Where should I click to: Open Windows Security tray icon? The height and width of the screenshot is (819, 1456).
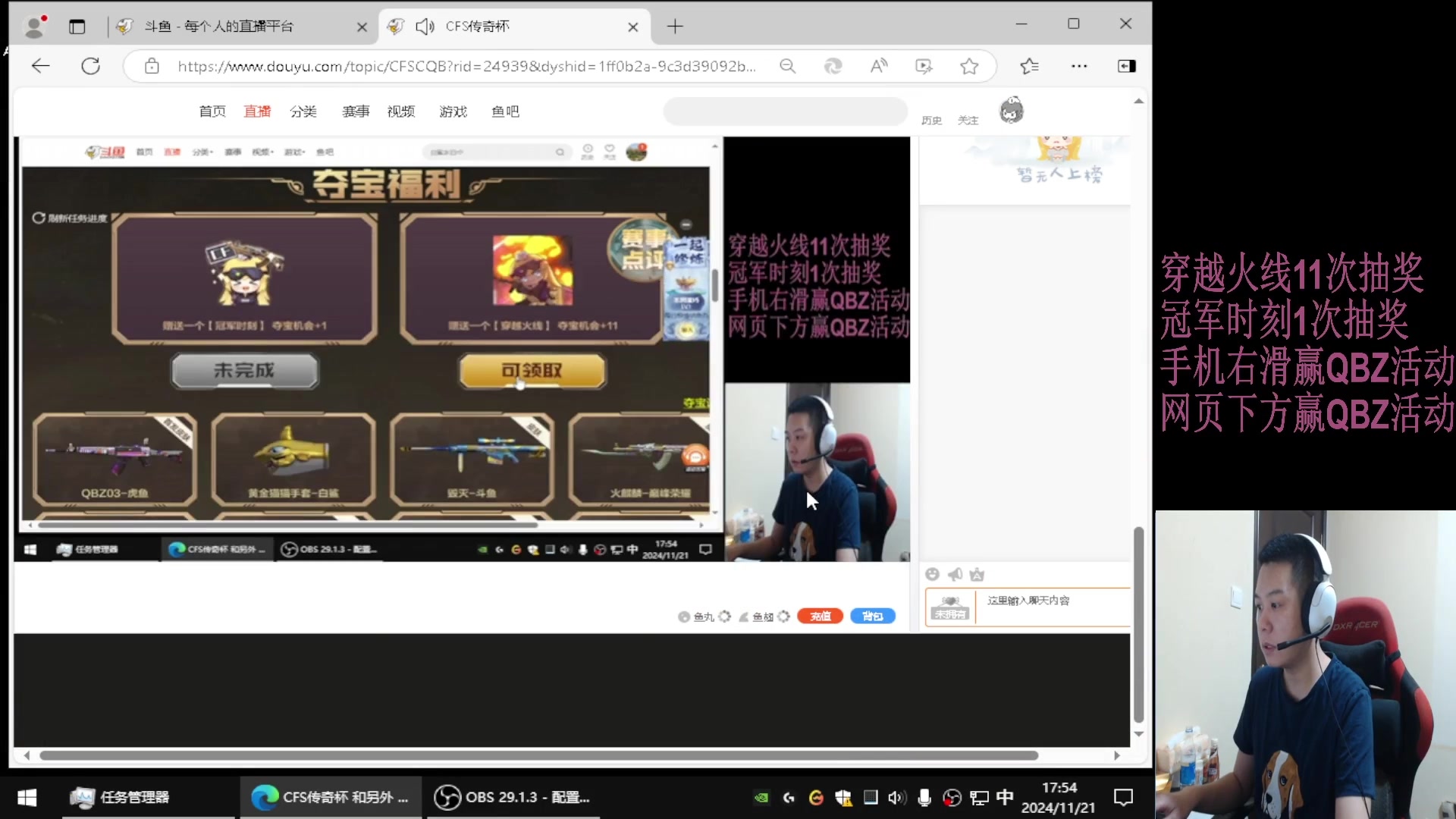click(x=843, y=798)
